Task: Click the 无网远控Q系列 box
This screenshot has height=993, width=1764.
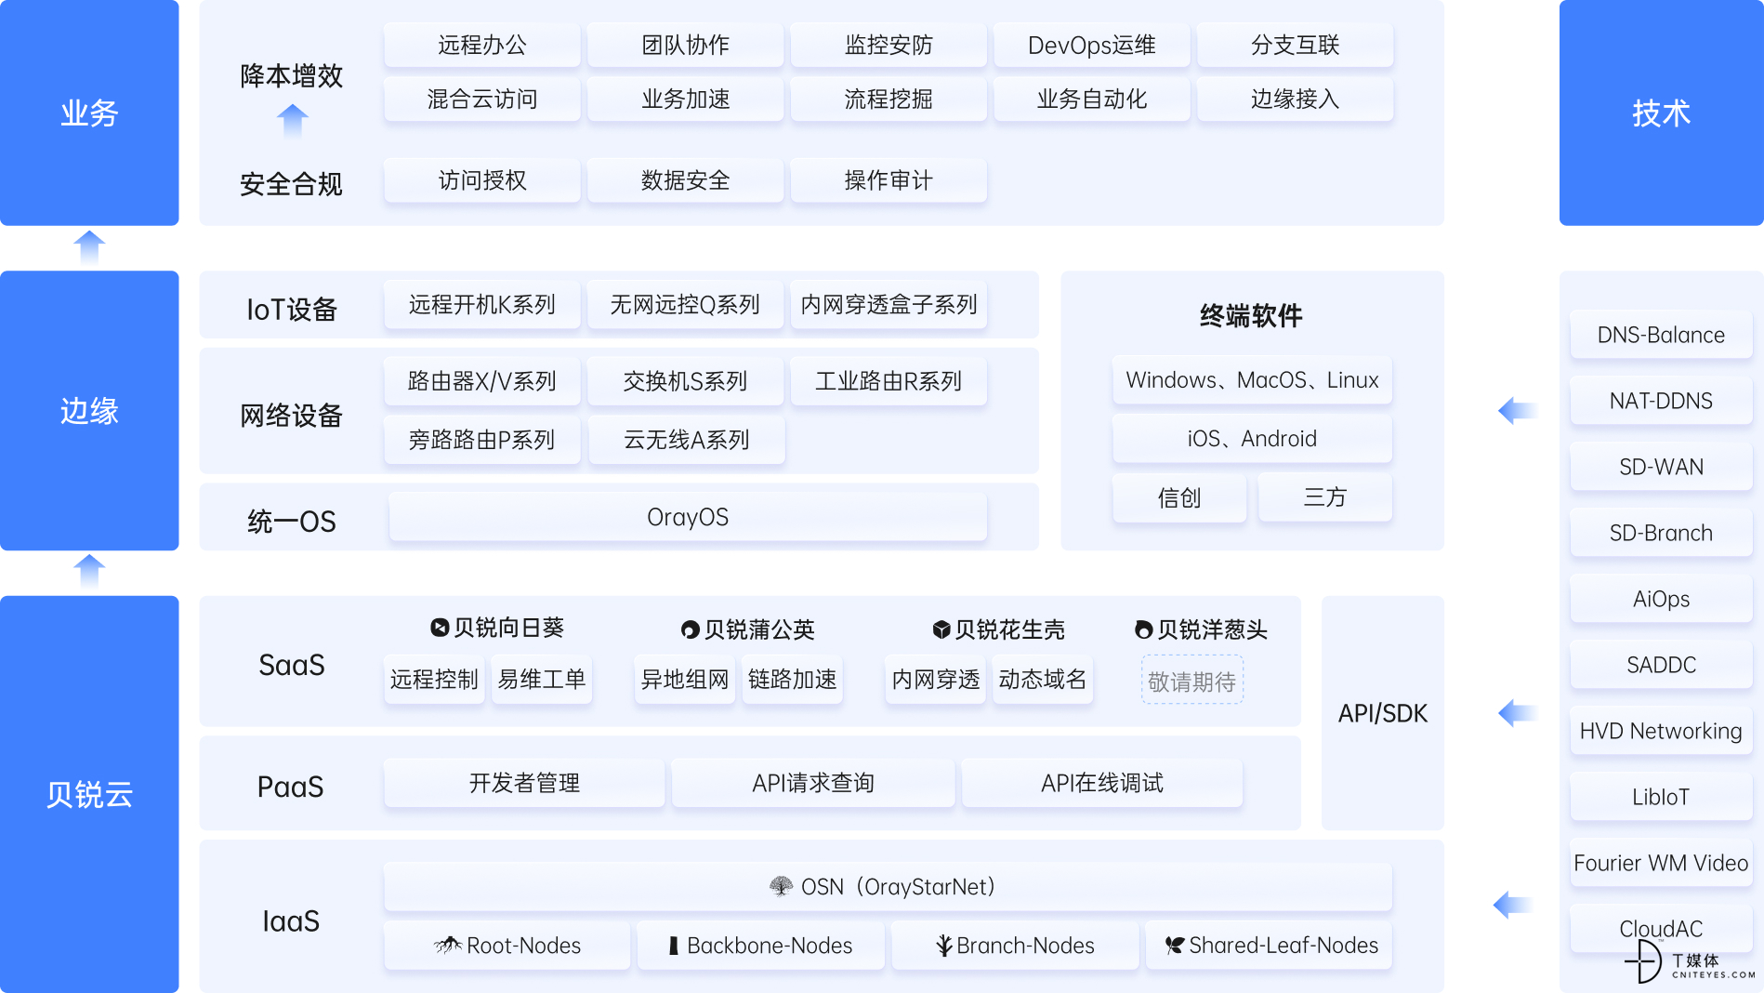Action: pyautogui.click(x=686, y=304)
